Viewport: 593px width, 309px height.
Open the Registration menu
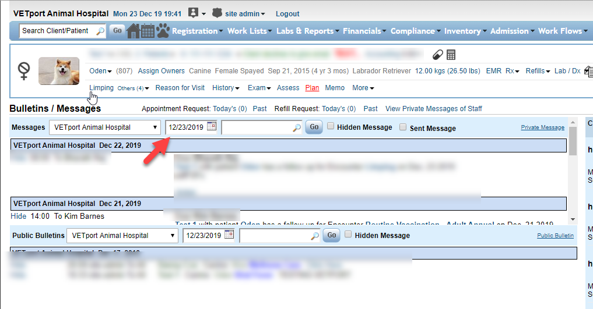point(198,31)
